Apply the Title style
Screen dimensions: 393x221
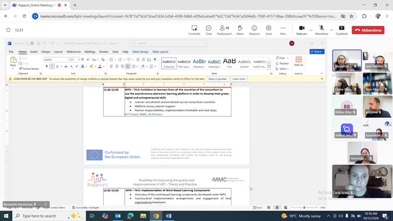(229, 63)
